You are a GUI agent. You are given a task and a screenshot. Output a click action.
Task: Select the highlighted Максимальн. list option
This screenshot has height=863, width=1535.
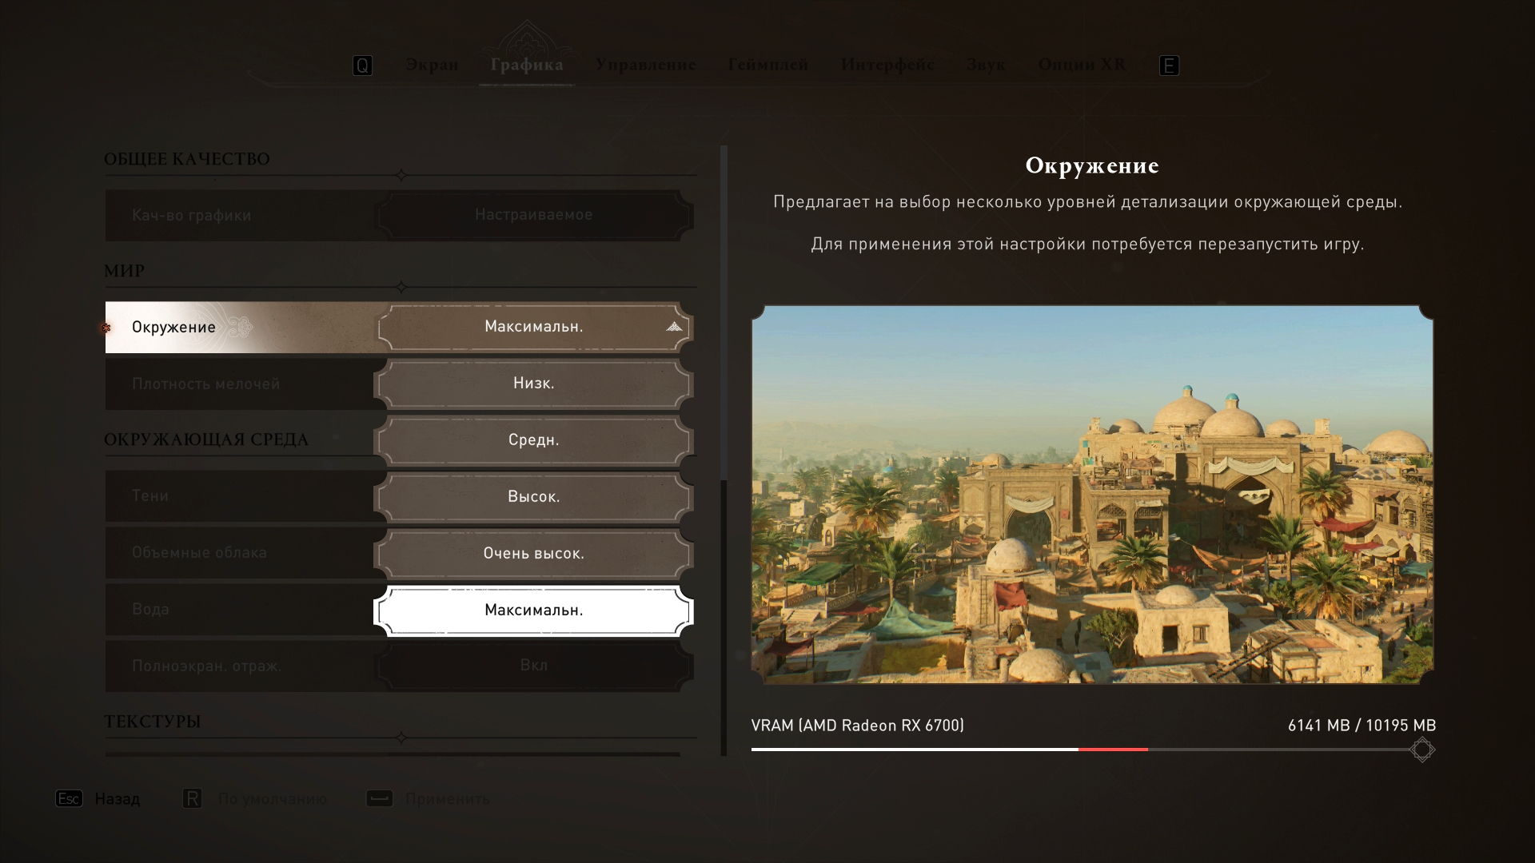pos(533,610)
